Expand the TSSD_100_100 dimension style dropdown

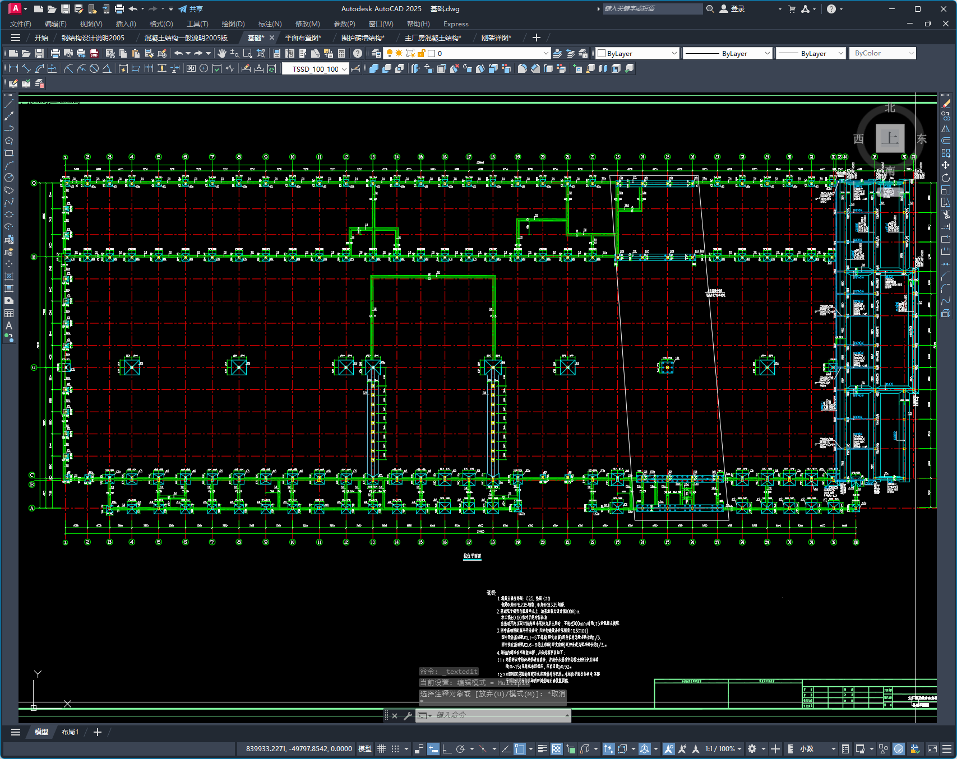[x=316, y=69]
